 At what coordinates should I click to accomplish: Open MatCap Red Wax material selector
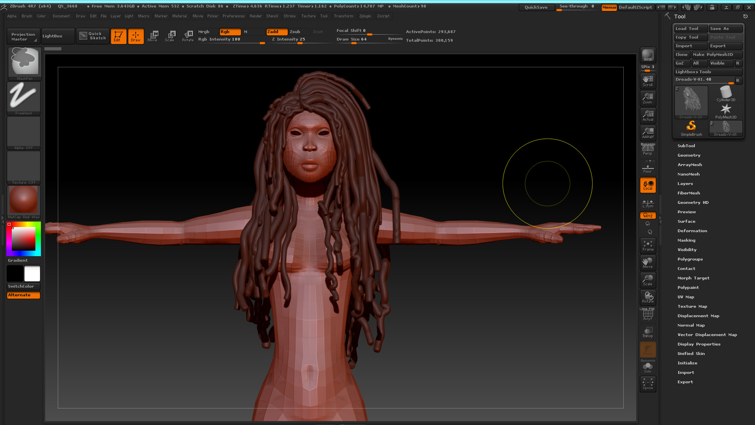tap(24, 202)
